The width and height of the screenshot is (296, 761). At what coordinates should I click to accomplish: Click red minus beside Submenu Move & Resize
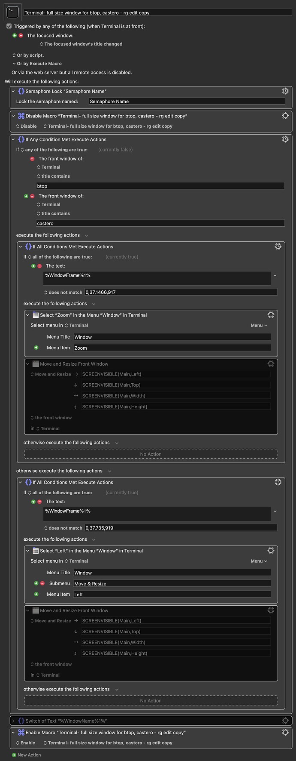pos(42,583)
